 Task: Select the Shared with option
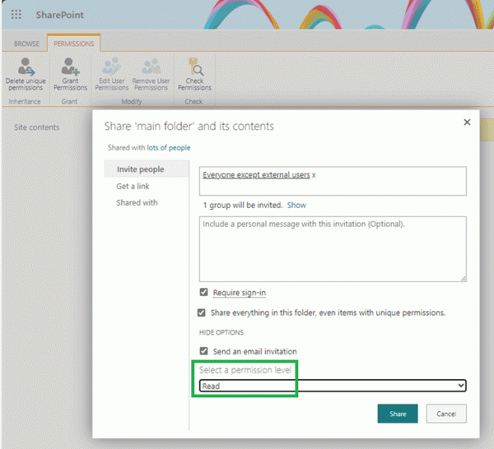click(x=137, y=202)
